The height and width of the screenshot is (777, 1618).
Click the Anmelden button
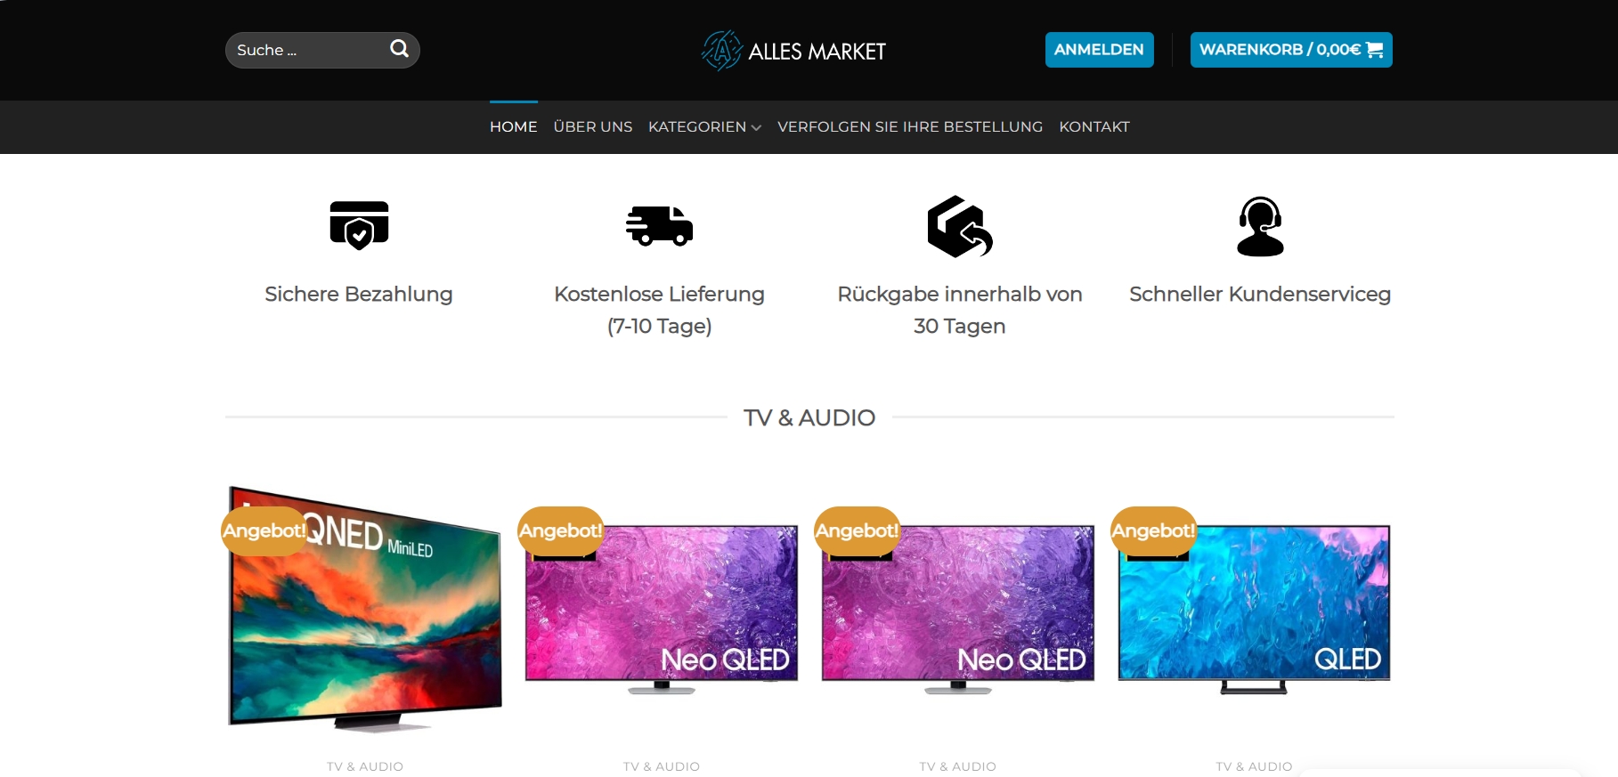click(1099, 50)
